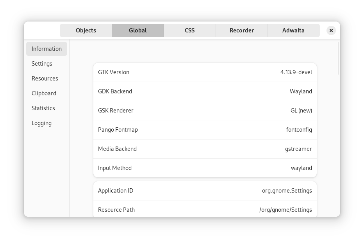
Task: Open the Clipboard inspector page
Action: pos(44,93)
